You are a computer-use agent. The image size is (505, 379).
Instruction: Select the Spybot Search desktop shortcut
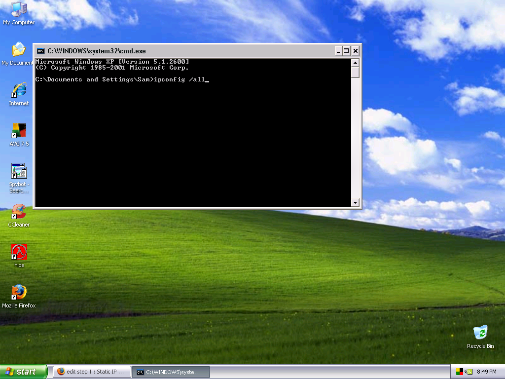pyautogui.click(x=19, y=178)
